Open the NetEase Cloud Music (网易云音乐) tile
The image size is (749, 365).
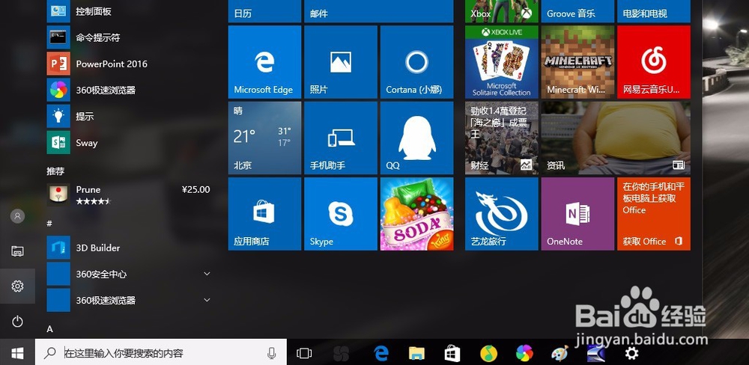653,62
